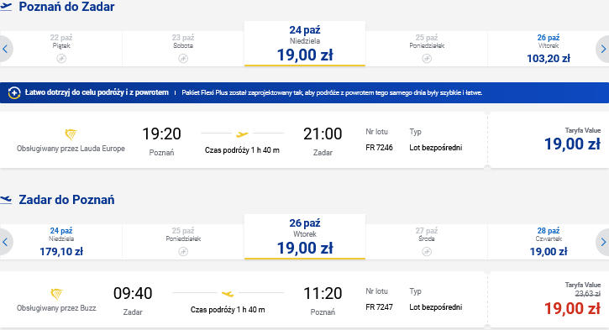Click the Ryanair harp logo on Lauda Europe flight
The image size is (609, 330).
71,134
